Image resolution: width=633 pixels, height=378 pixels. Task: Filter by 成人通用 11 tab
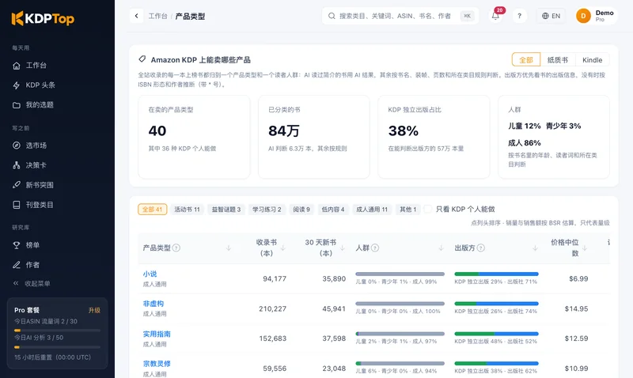pyautogui.click(x=372, y=210)
